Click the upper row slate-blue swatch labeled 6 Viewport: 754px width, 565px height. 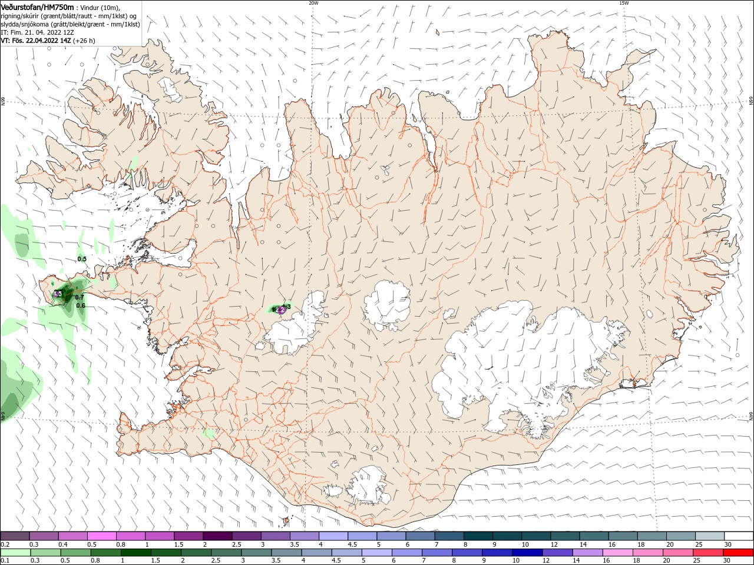(420, 536)
